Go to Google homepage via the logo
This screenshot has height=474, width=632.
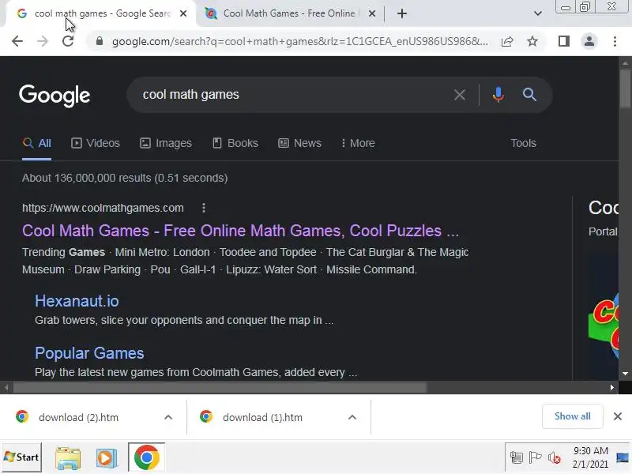[x=55, y=96]
